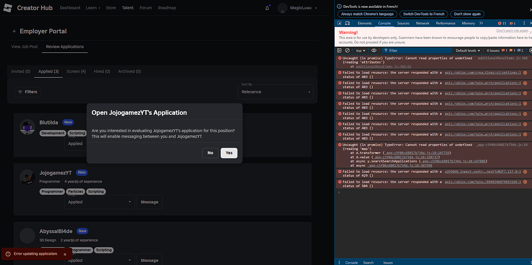Dismiss the 'Error updating application' toast
The width and height of the screenshot is (532, 265).
[65, 254]
